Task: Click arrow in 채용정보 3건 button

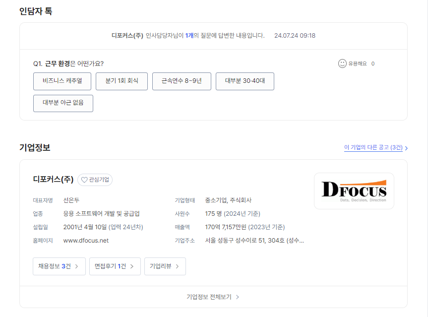Action: coord(77,266)
